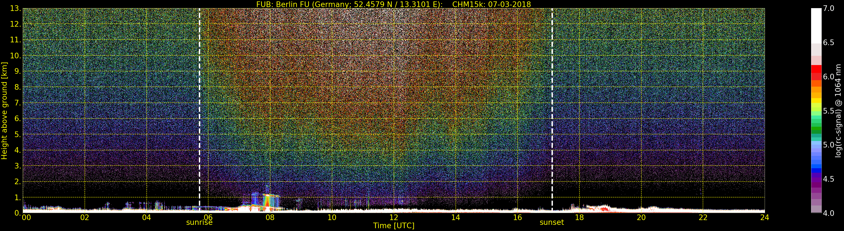844x231 pixels.
Task: Click the 'Time [UTC]' axis label
Action: (x=394, y=225)
